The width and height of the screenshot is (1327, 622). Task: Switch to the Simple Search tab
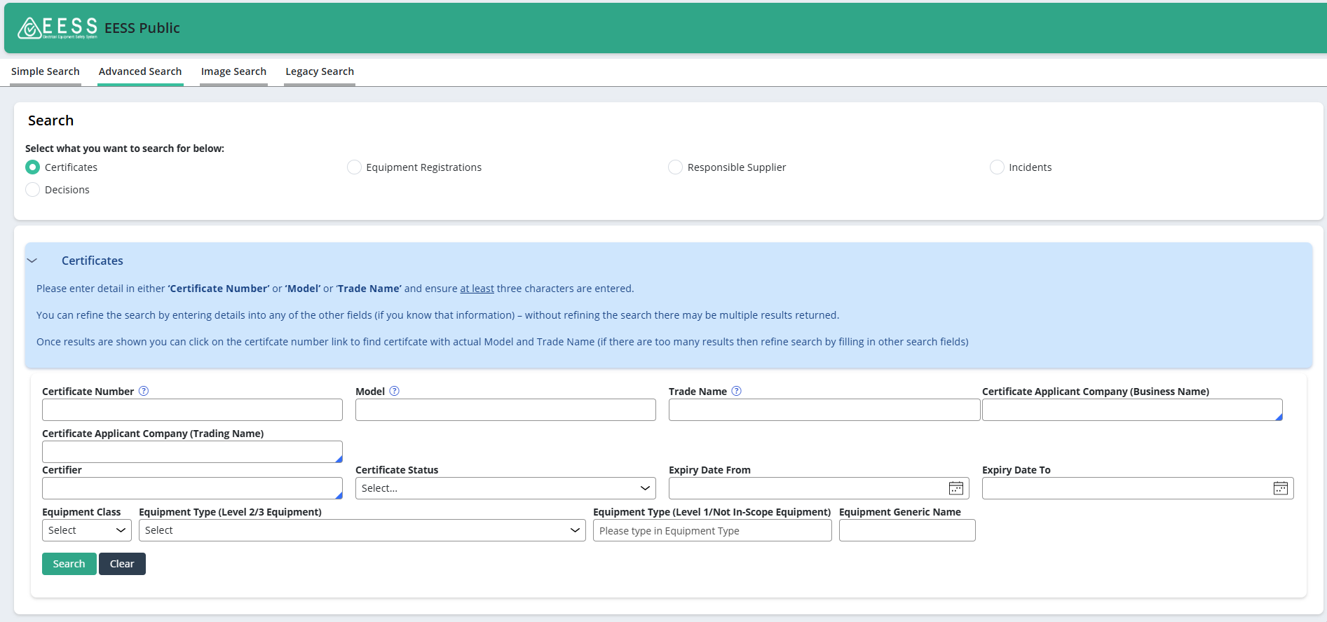pos(46,71)
